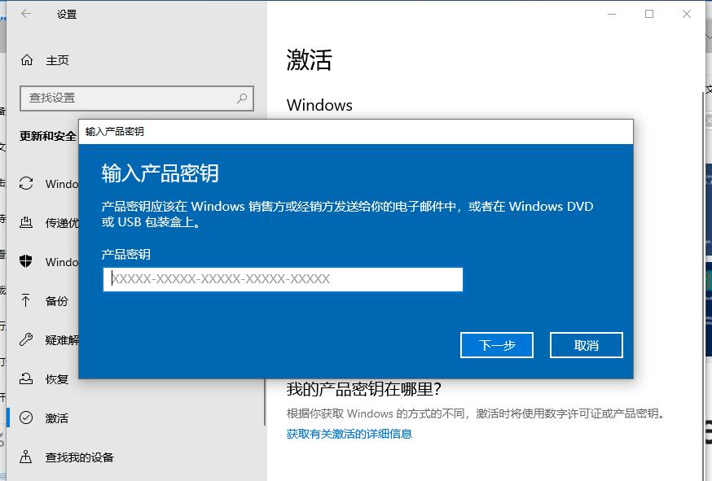The width and height of the screenshot is (712, 481).
Task: Select the 查找我的设备 person-pin icon
Action: [x=26, y=457]
